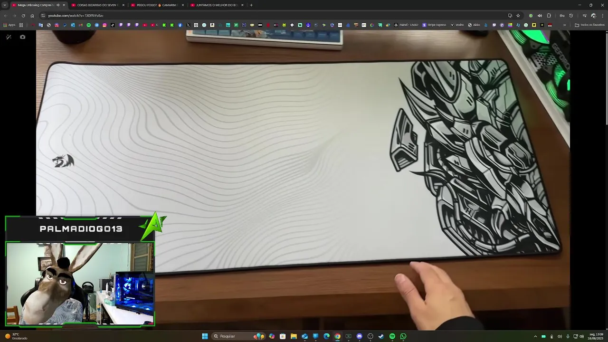The image size is (608, 342).
Task: Open the Apps bookmark shortcut
Action: (9, 25)
